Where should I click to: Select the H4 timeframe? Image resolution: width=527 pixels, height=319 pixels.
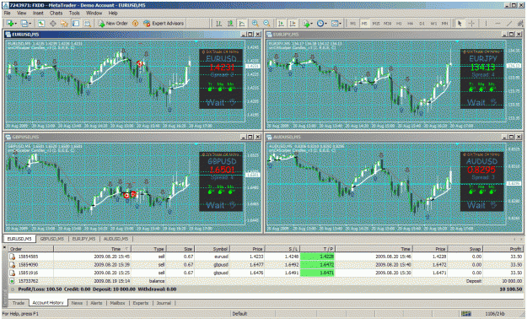click(x=411, y=24)
